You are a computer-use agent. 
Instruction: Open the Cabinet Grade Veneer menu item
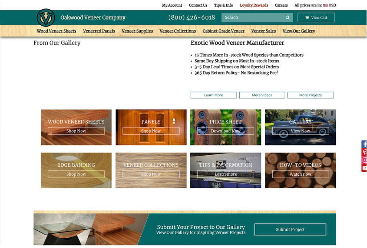pyautogui.click(x=224, y=31)
